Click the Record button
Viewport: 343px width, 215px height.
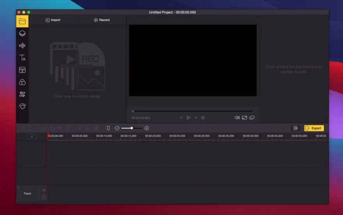[102, 20]
